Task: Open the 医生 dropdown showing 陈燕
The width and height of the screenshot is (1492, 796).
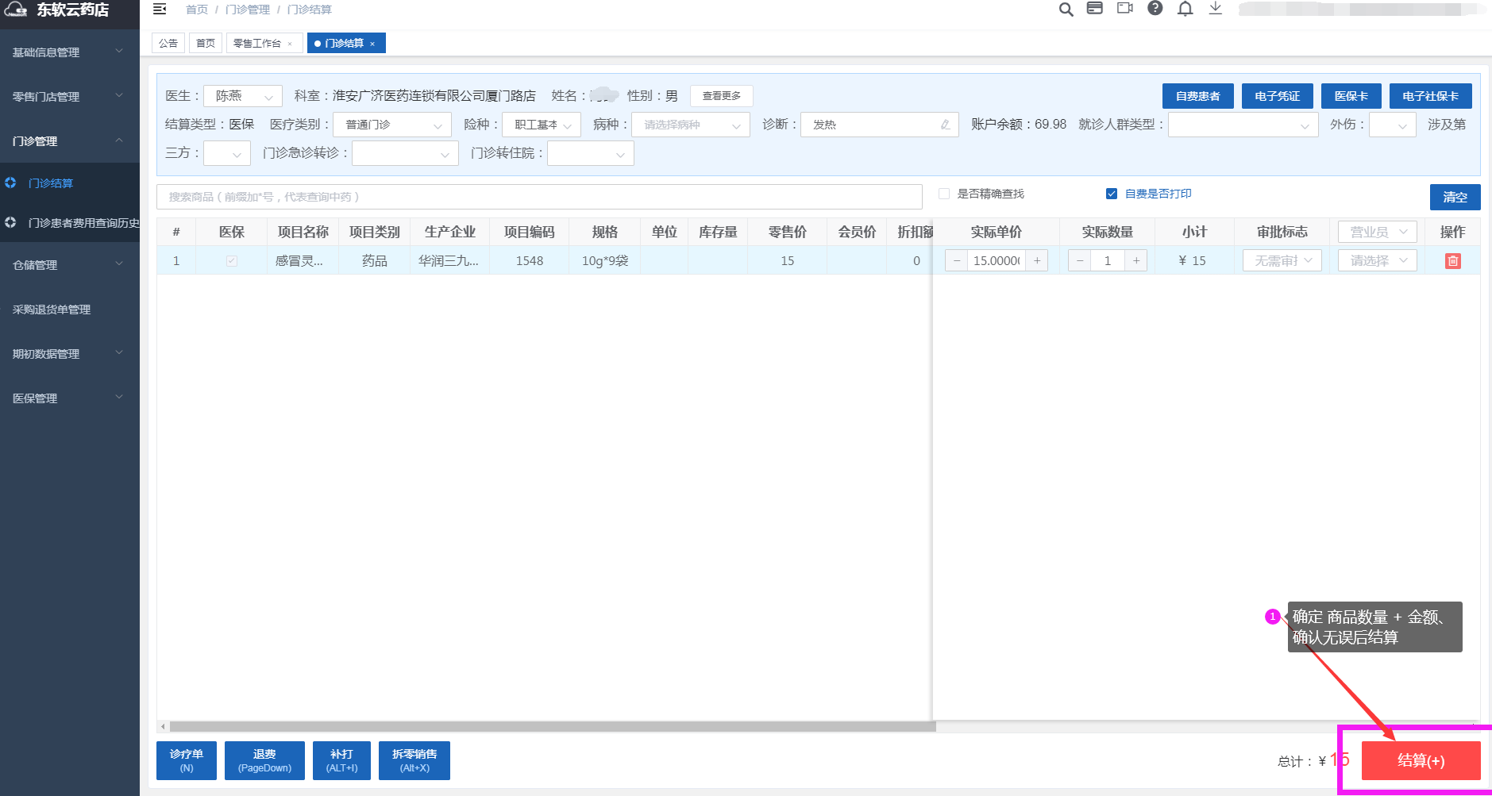Action: [242, 96]
